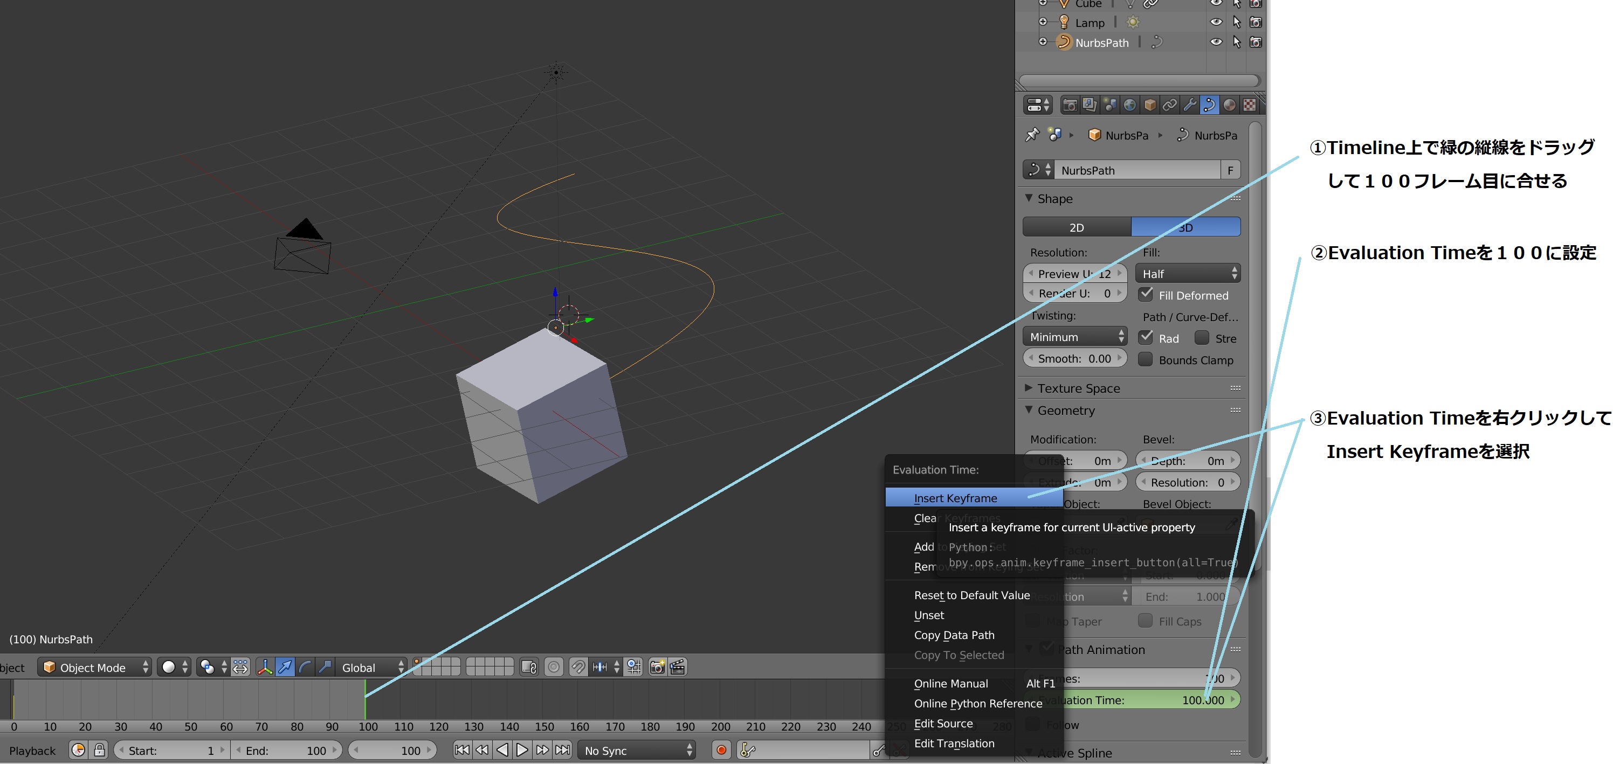The width and height of the screenshot is (1613, 764).
Task: Click the Evaluation Time value field
Action: coord(1132,699)
